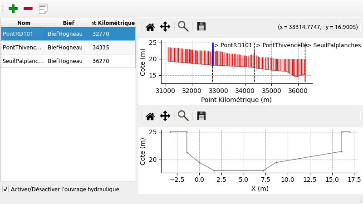The width and height of the screenshot is (363, 204).
Task: Reset lower plot view with home icon
Action: (x=150, y=116)
